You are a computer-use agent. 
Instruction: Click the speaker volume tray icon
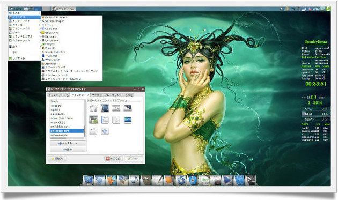(x=282, y=9)
